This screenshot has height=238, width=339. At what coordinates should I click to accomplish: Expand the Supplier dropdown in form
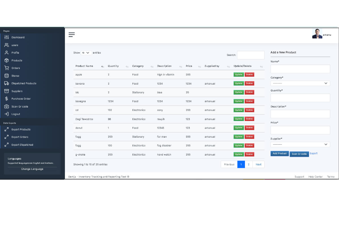[x=300, y=144]
